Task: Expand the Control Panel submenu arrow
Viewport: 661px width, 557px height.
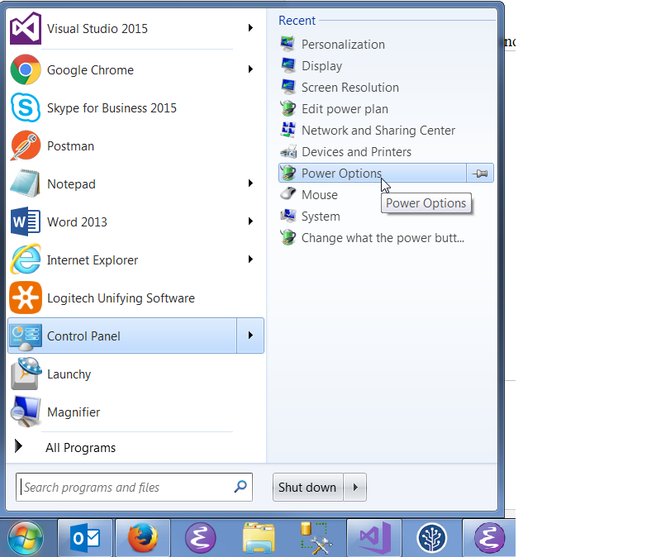Action: pyautogui.click(x=250, y=336)
